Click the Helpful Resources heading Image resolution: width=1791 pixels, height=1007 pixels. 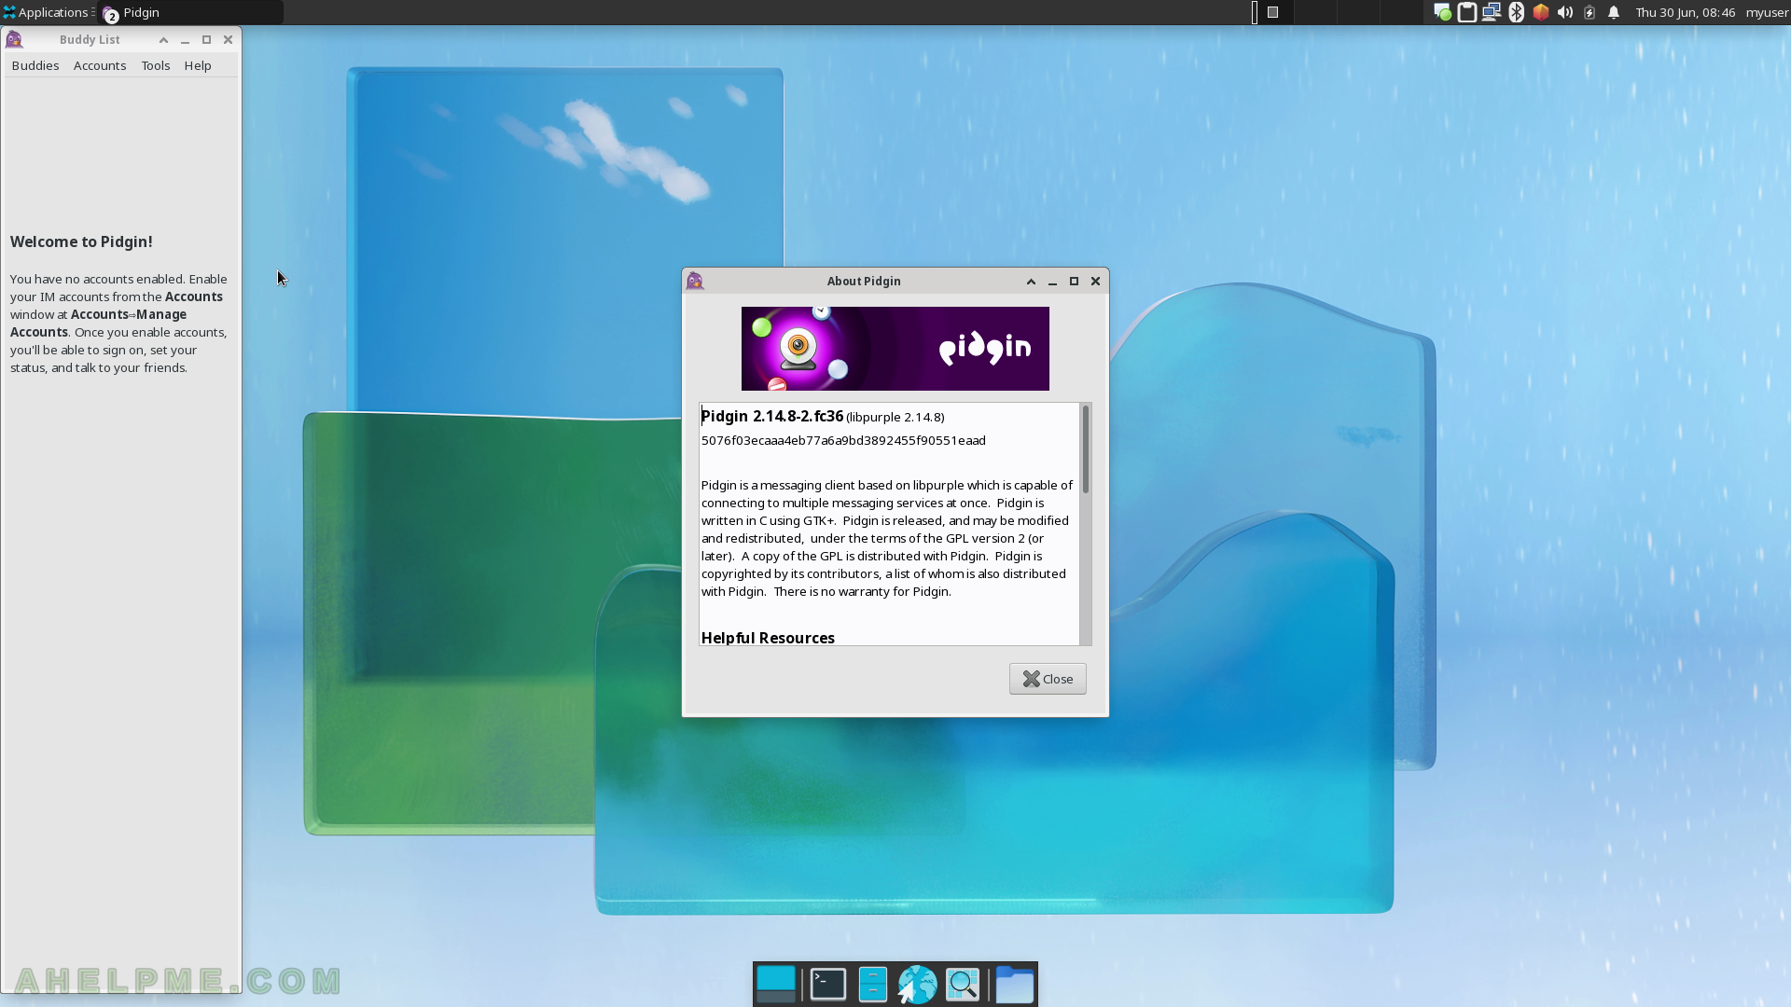coord(768,638)
